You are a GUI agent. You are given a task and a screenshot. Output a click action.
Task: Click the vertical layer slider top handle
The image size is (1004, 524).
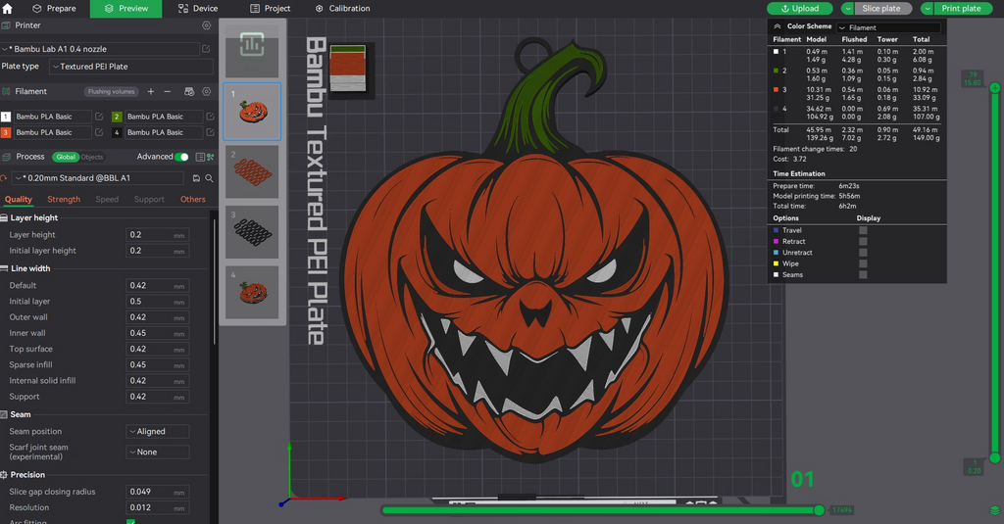point(994,87)
